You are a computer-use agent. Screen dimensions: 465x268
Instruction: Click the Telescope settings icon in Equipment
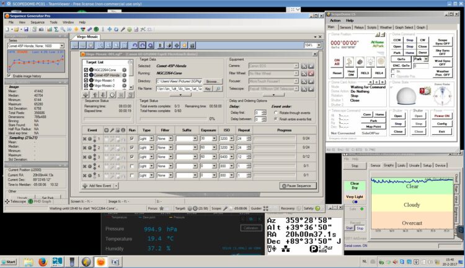(x=304, y=89)
